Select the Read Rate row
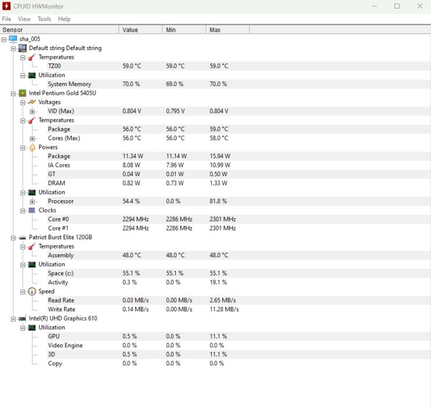Image resolution: width=431 pixels, height=408 pixels. click(239, 300)
